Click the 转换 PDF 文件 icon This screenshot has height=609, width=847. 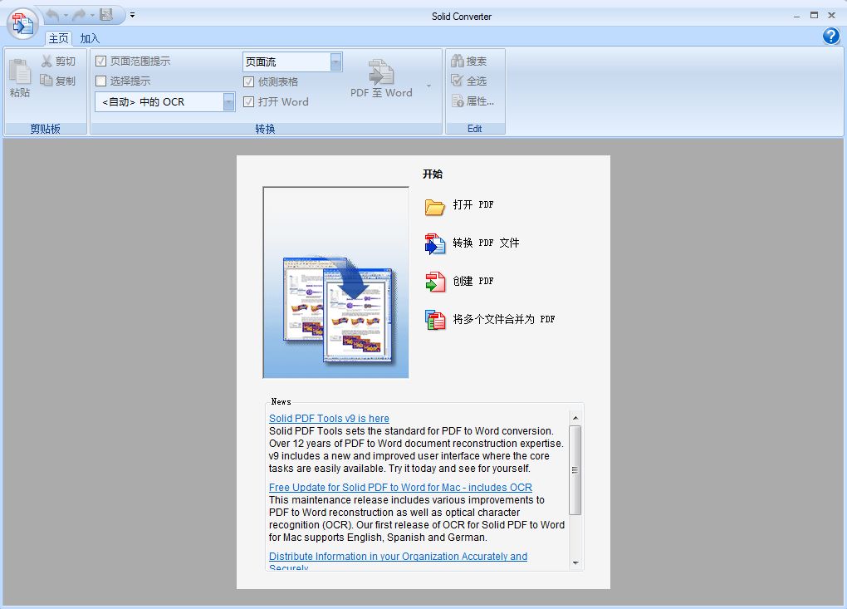(x=435, y=243)
